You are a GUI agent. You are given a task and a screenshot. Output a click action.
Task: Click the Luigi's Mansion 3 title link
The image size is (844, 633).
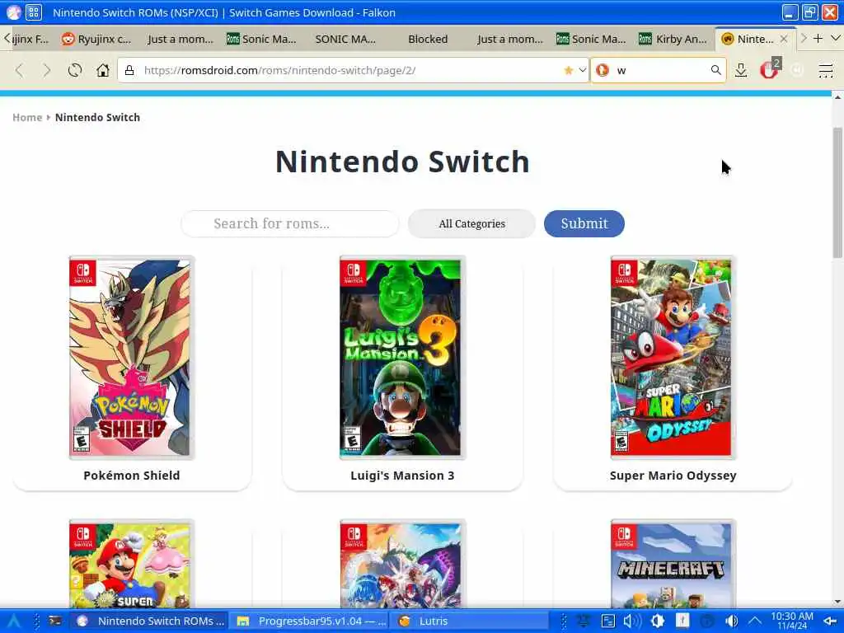[402, 476]
